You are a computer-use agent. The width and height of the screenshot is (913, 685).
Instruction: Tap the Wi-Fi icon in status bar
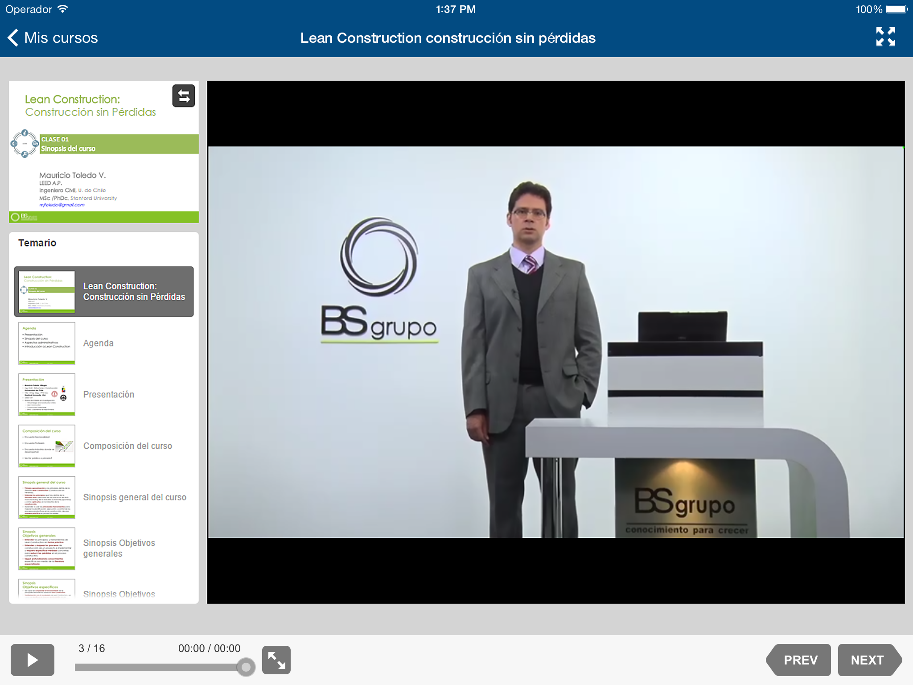[63, 9]
